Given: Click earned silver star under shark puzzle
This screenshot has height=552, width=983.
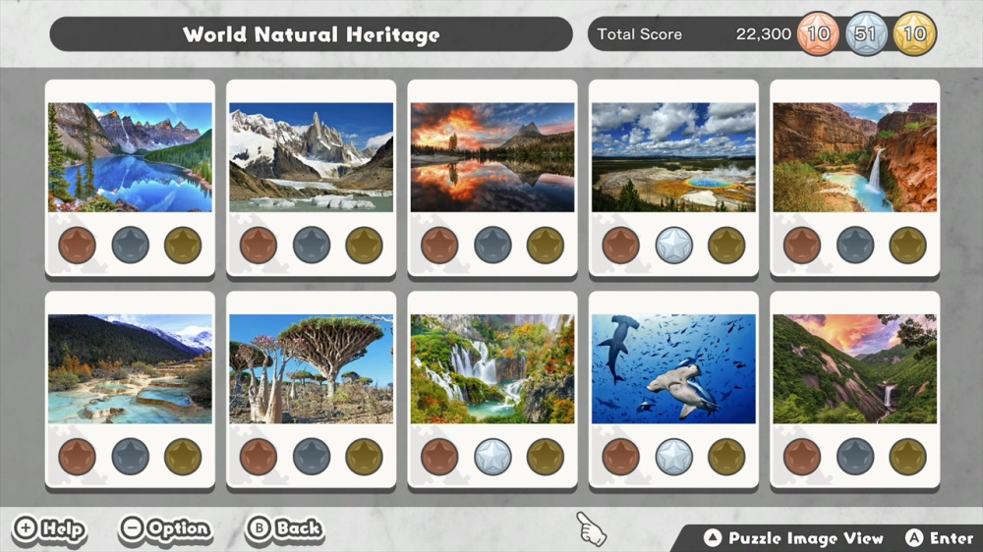Looking at the screenshot, I should [x=674, y=456].
